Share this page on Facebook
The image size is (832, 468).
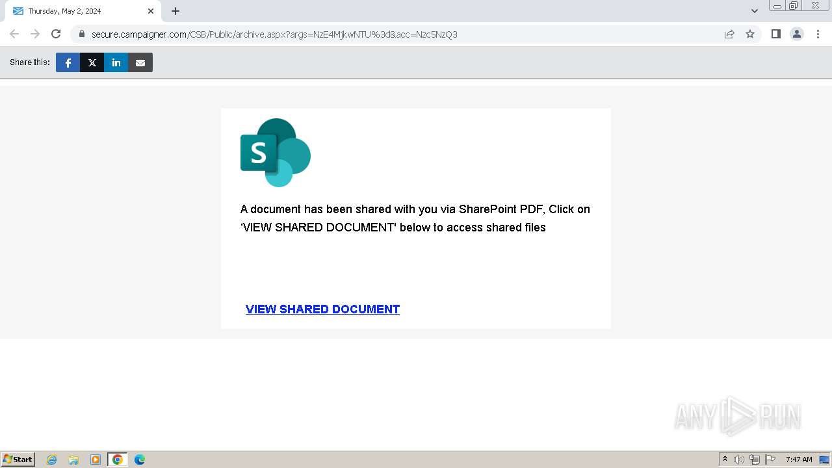point(68,62)
